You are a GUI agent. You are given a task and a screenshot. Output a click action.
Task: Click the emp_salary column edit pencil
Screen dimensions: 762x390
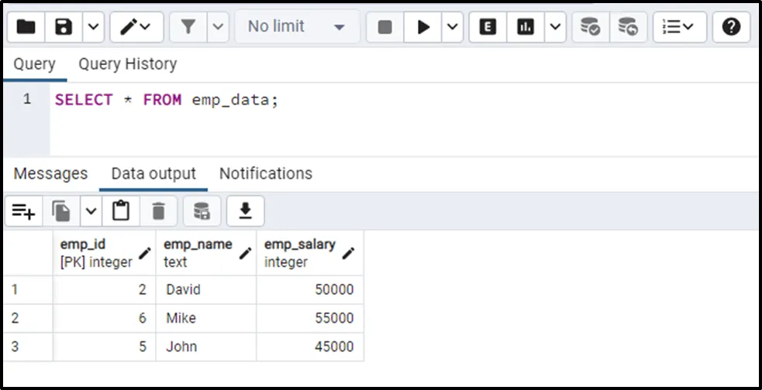point(349,253)
